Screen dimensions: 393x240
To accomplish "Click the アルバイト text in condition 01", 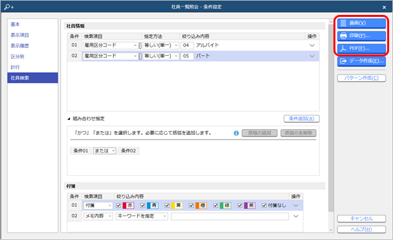I will point(207,45).
